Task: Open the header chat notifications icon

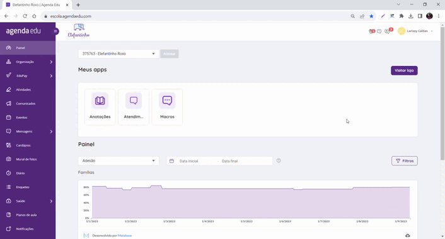Action: [388, 31]
